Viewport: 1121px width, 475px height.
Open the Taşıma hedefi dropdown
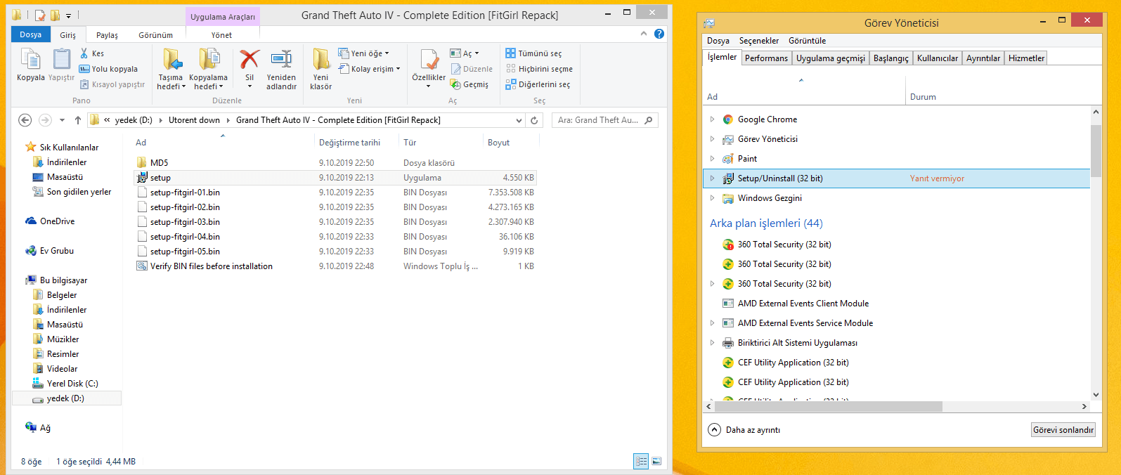[x=171, y=83]
